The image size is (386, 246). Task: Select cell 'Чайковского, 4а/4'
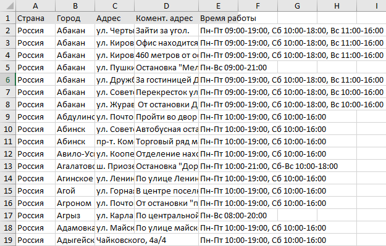pos(115,240)
